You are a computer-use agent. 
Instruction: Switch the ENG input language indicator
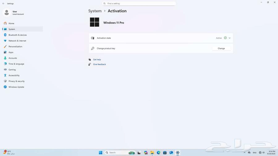pos(255,153)
